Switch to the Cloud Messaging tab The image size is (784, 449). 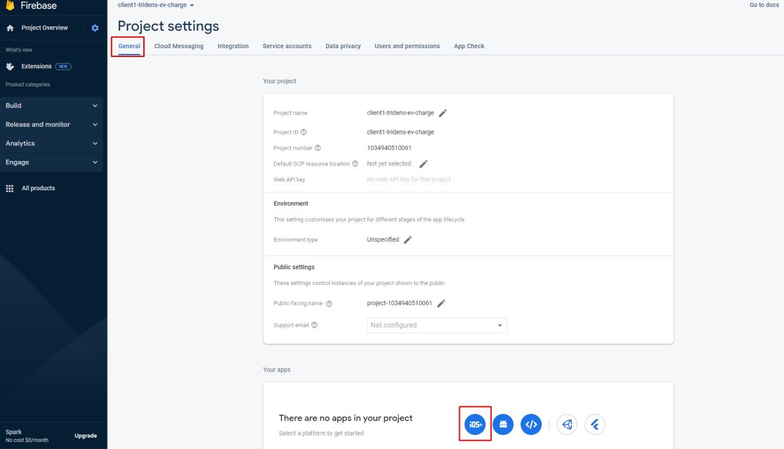click(178, 46)
